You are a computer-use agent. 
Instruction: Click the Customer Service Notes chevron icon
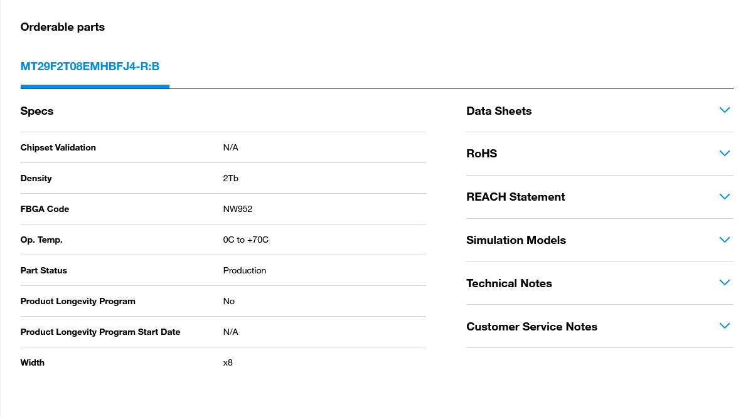pos(725,326)
